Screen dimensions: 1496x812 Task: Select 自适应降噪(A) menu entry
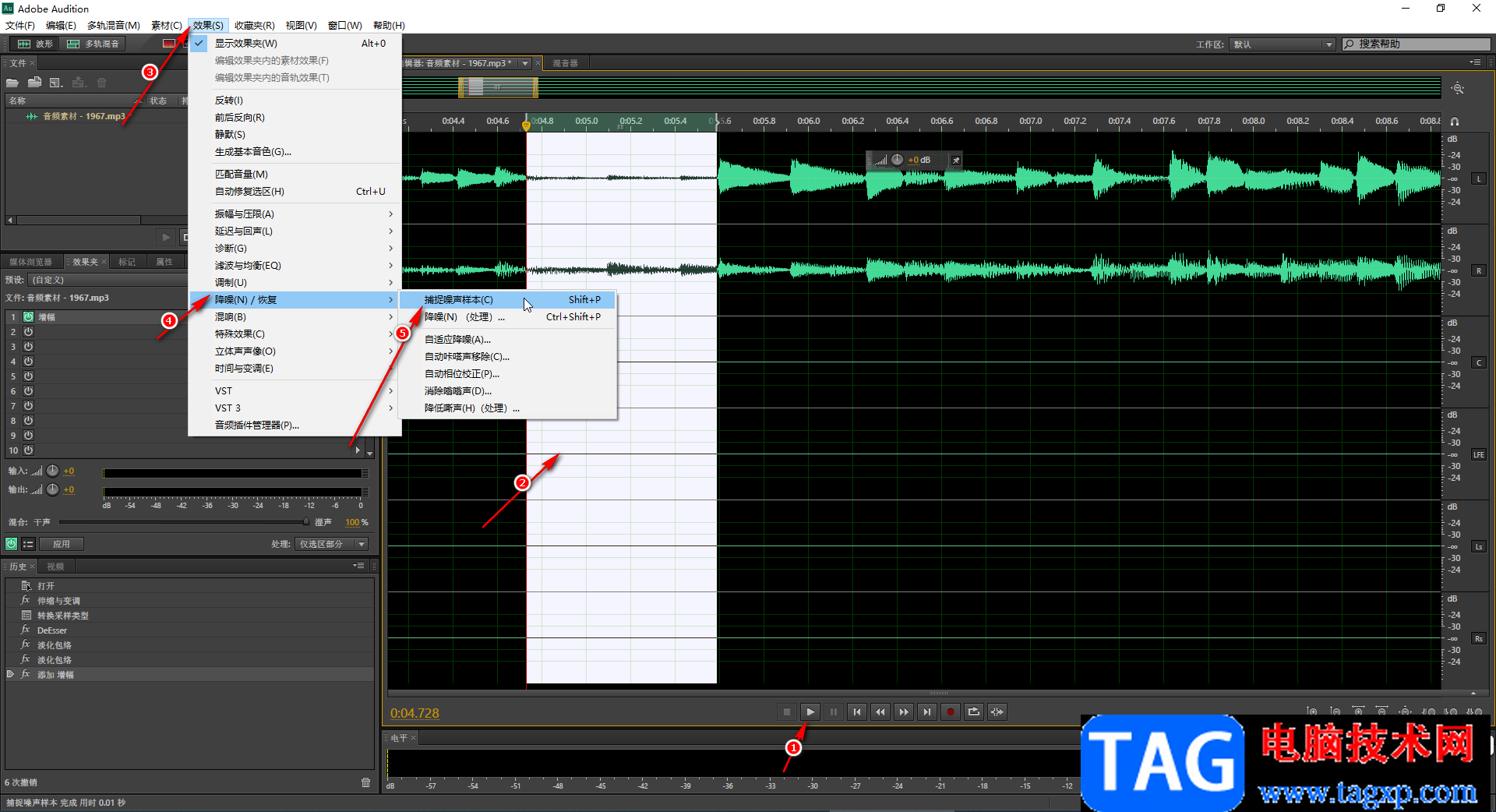point(507,339)
